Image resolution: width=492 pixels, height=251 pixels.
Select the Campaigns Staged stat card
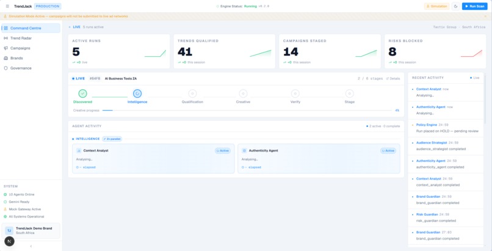click(x=330, y=51)
